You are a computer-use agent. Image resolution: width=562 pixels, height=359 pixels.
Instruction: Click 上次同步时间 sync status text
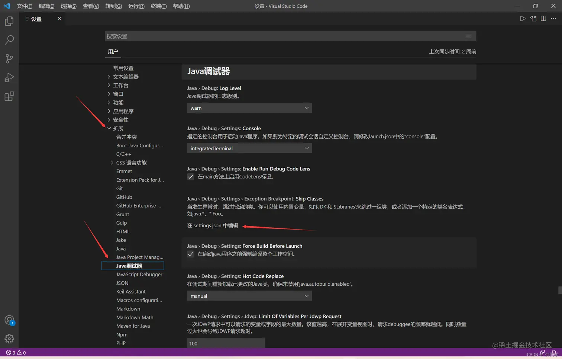(x=452, y=51)
